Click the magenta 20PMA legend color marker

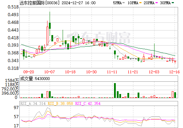[x=157, y=2]
